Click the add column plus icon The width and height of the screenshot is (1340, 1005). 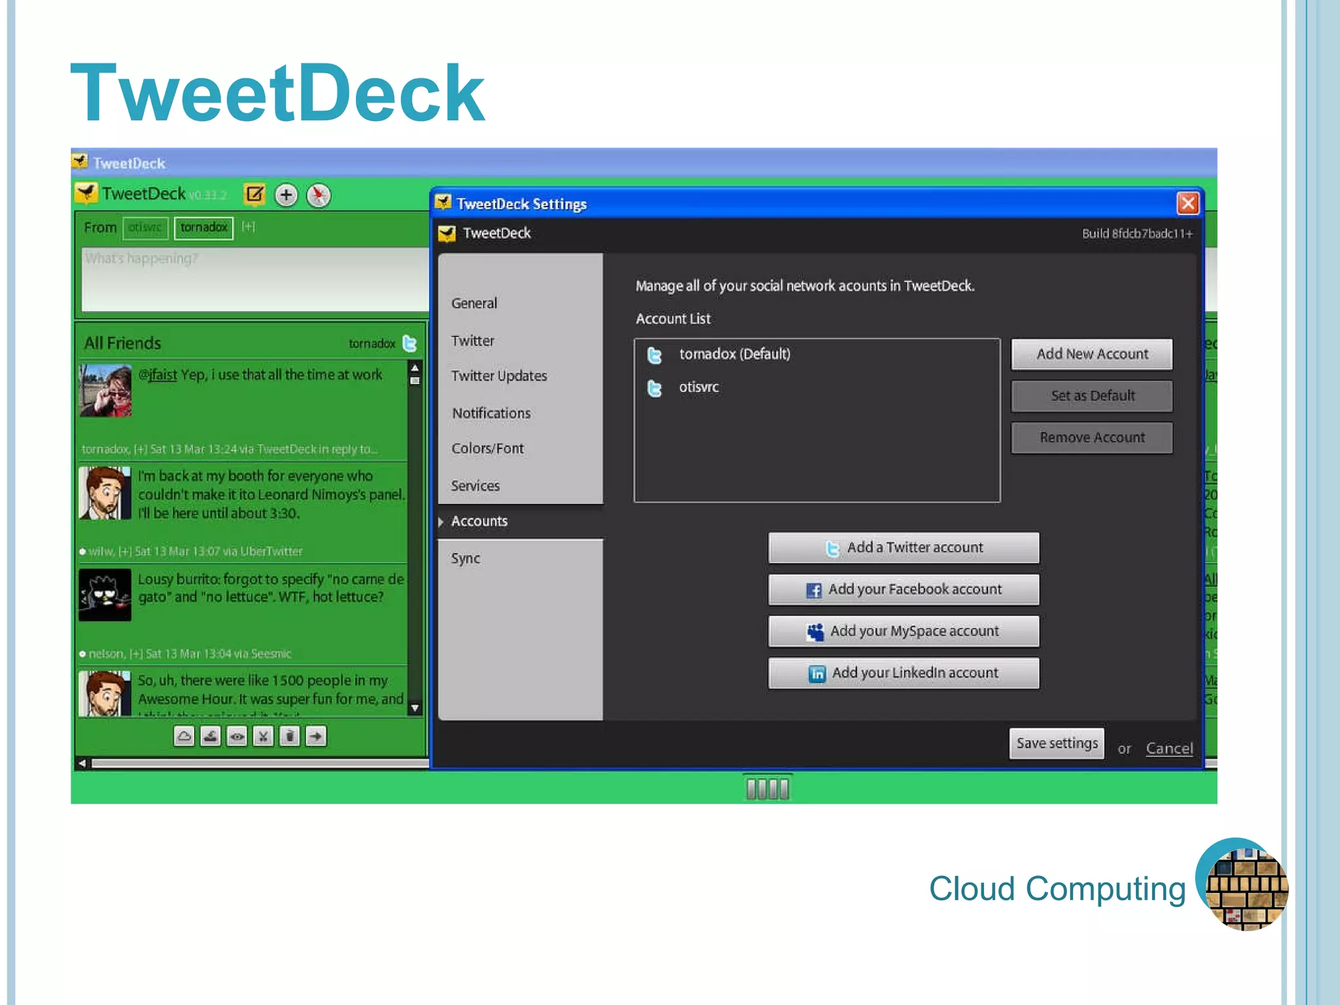pos(286,195)
